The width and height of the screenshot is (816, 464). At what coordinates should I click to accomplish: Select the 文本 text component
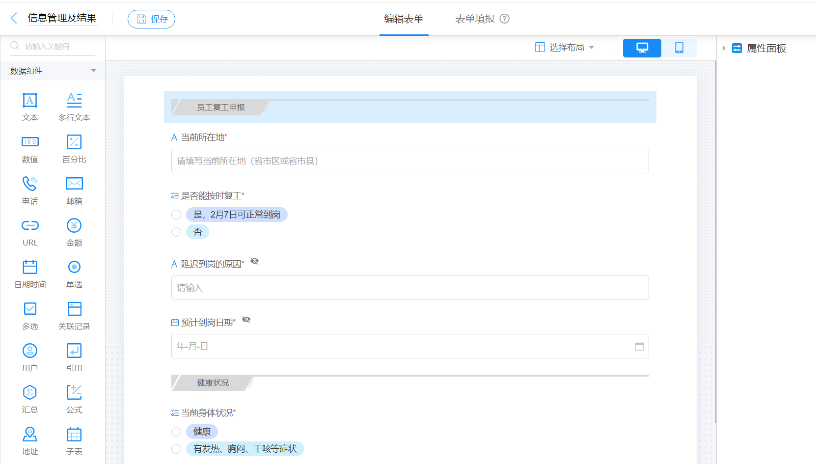[30, 107]
